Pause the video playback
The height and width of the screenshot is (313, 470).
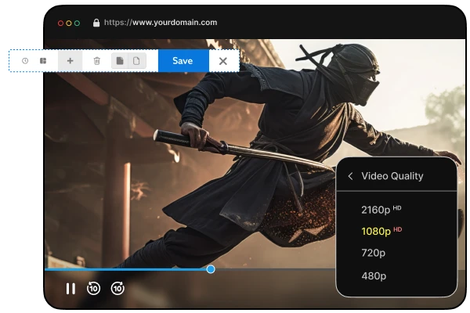click(x=70, y=289)
